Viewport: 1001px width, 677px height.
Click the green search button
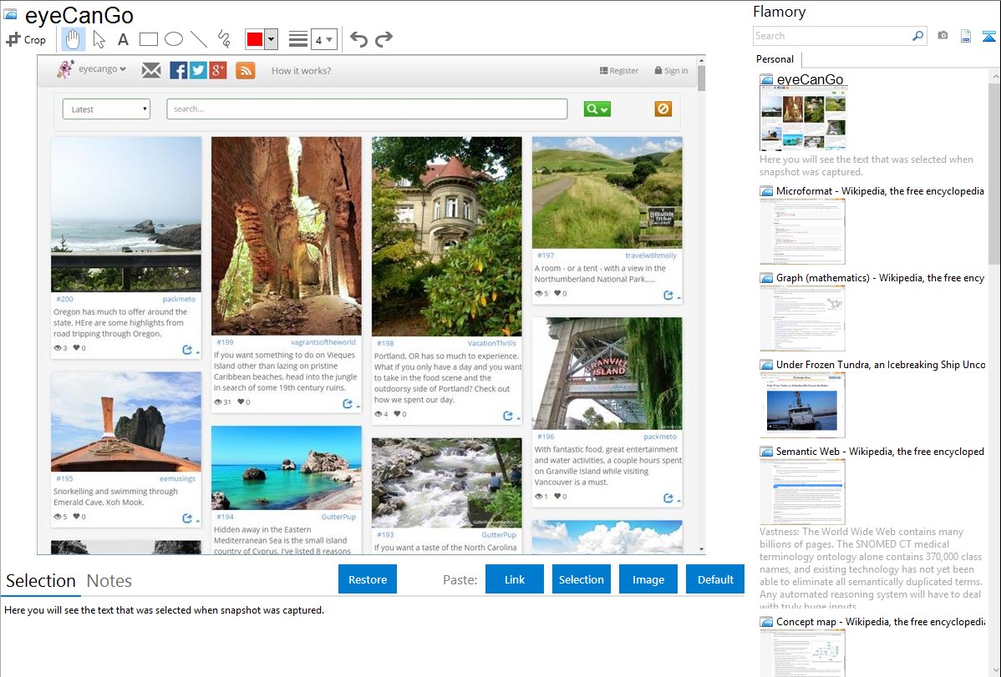(597, 109)
